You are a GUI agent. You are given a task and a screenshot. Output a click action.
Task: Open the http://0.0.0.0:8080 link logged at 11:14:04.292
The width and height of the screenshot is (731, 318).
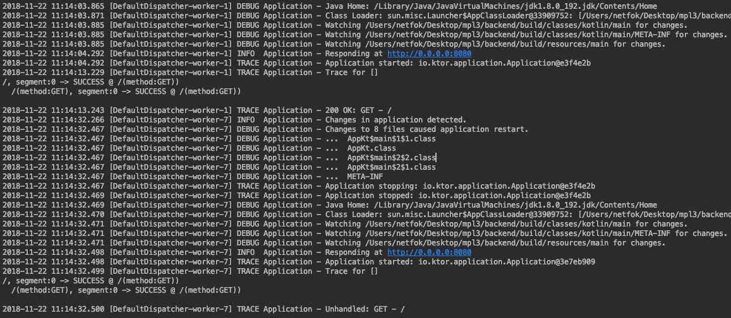point(429,54)
